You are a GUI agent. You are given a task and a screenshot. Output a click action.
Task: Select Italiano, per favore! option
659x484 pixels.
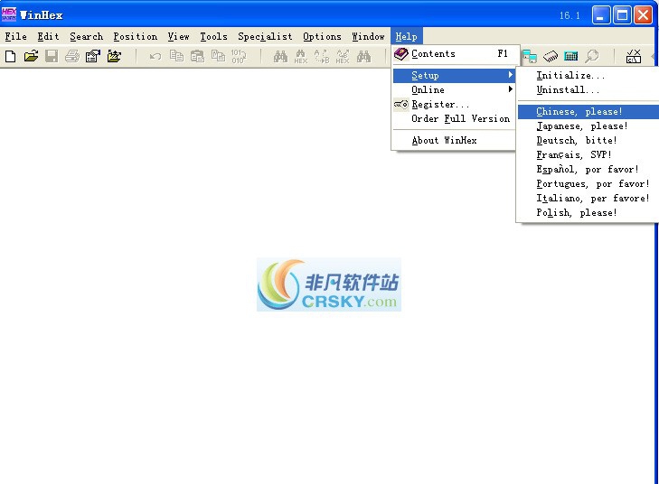pyautogui.click(x=588, y=198)
